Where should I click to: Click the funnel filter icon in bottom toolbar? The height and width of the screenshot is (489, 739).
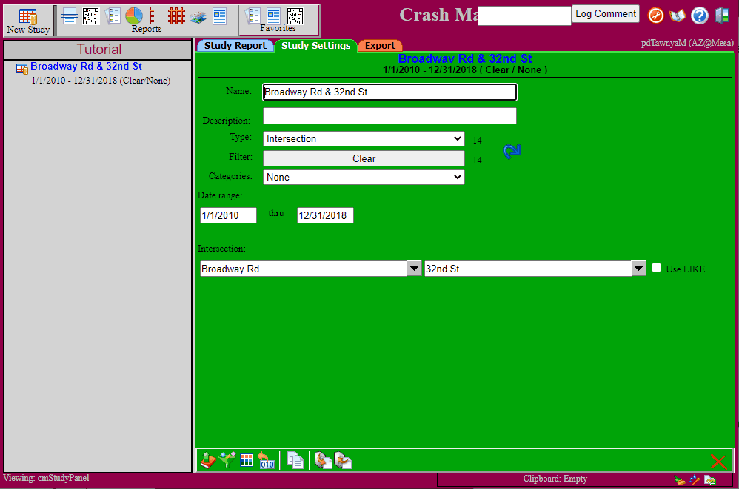pyautogui.click(x=228, y=461)
